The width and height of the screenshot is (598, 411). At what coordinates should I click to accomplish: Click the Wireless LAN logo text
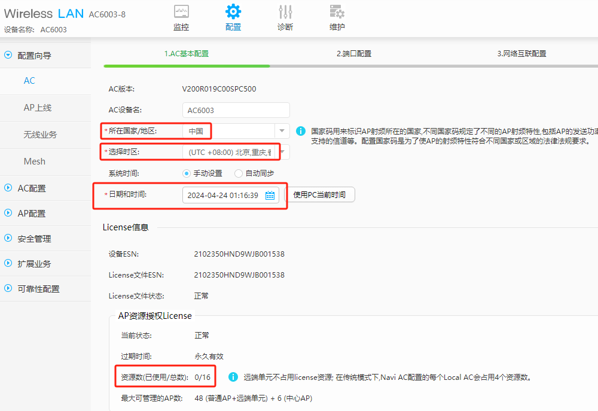[44, 14]
